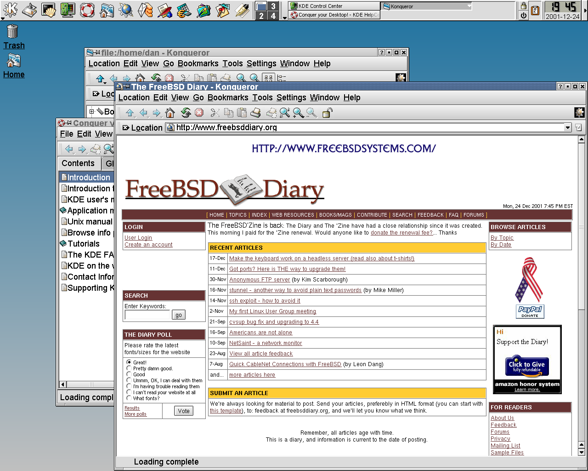Open the KDE K start menu
Screen dimensions: 588x471
10,9
